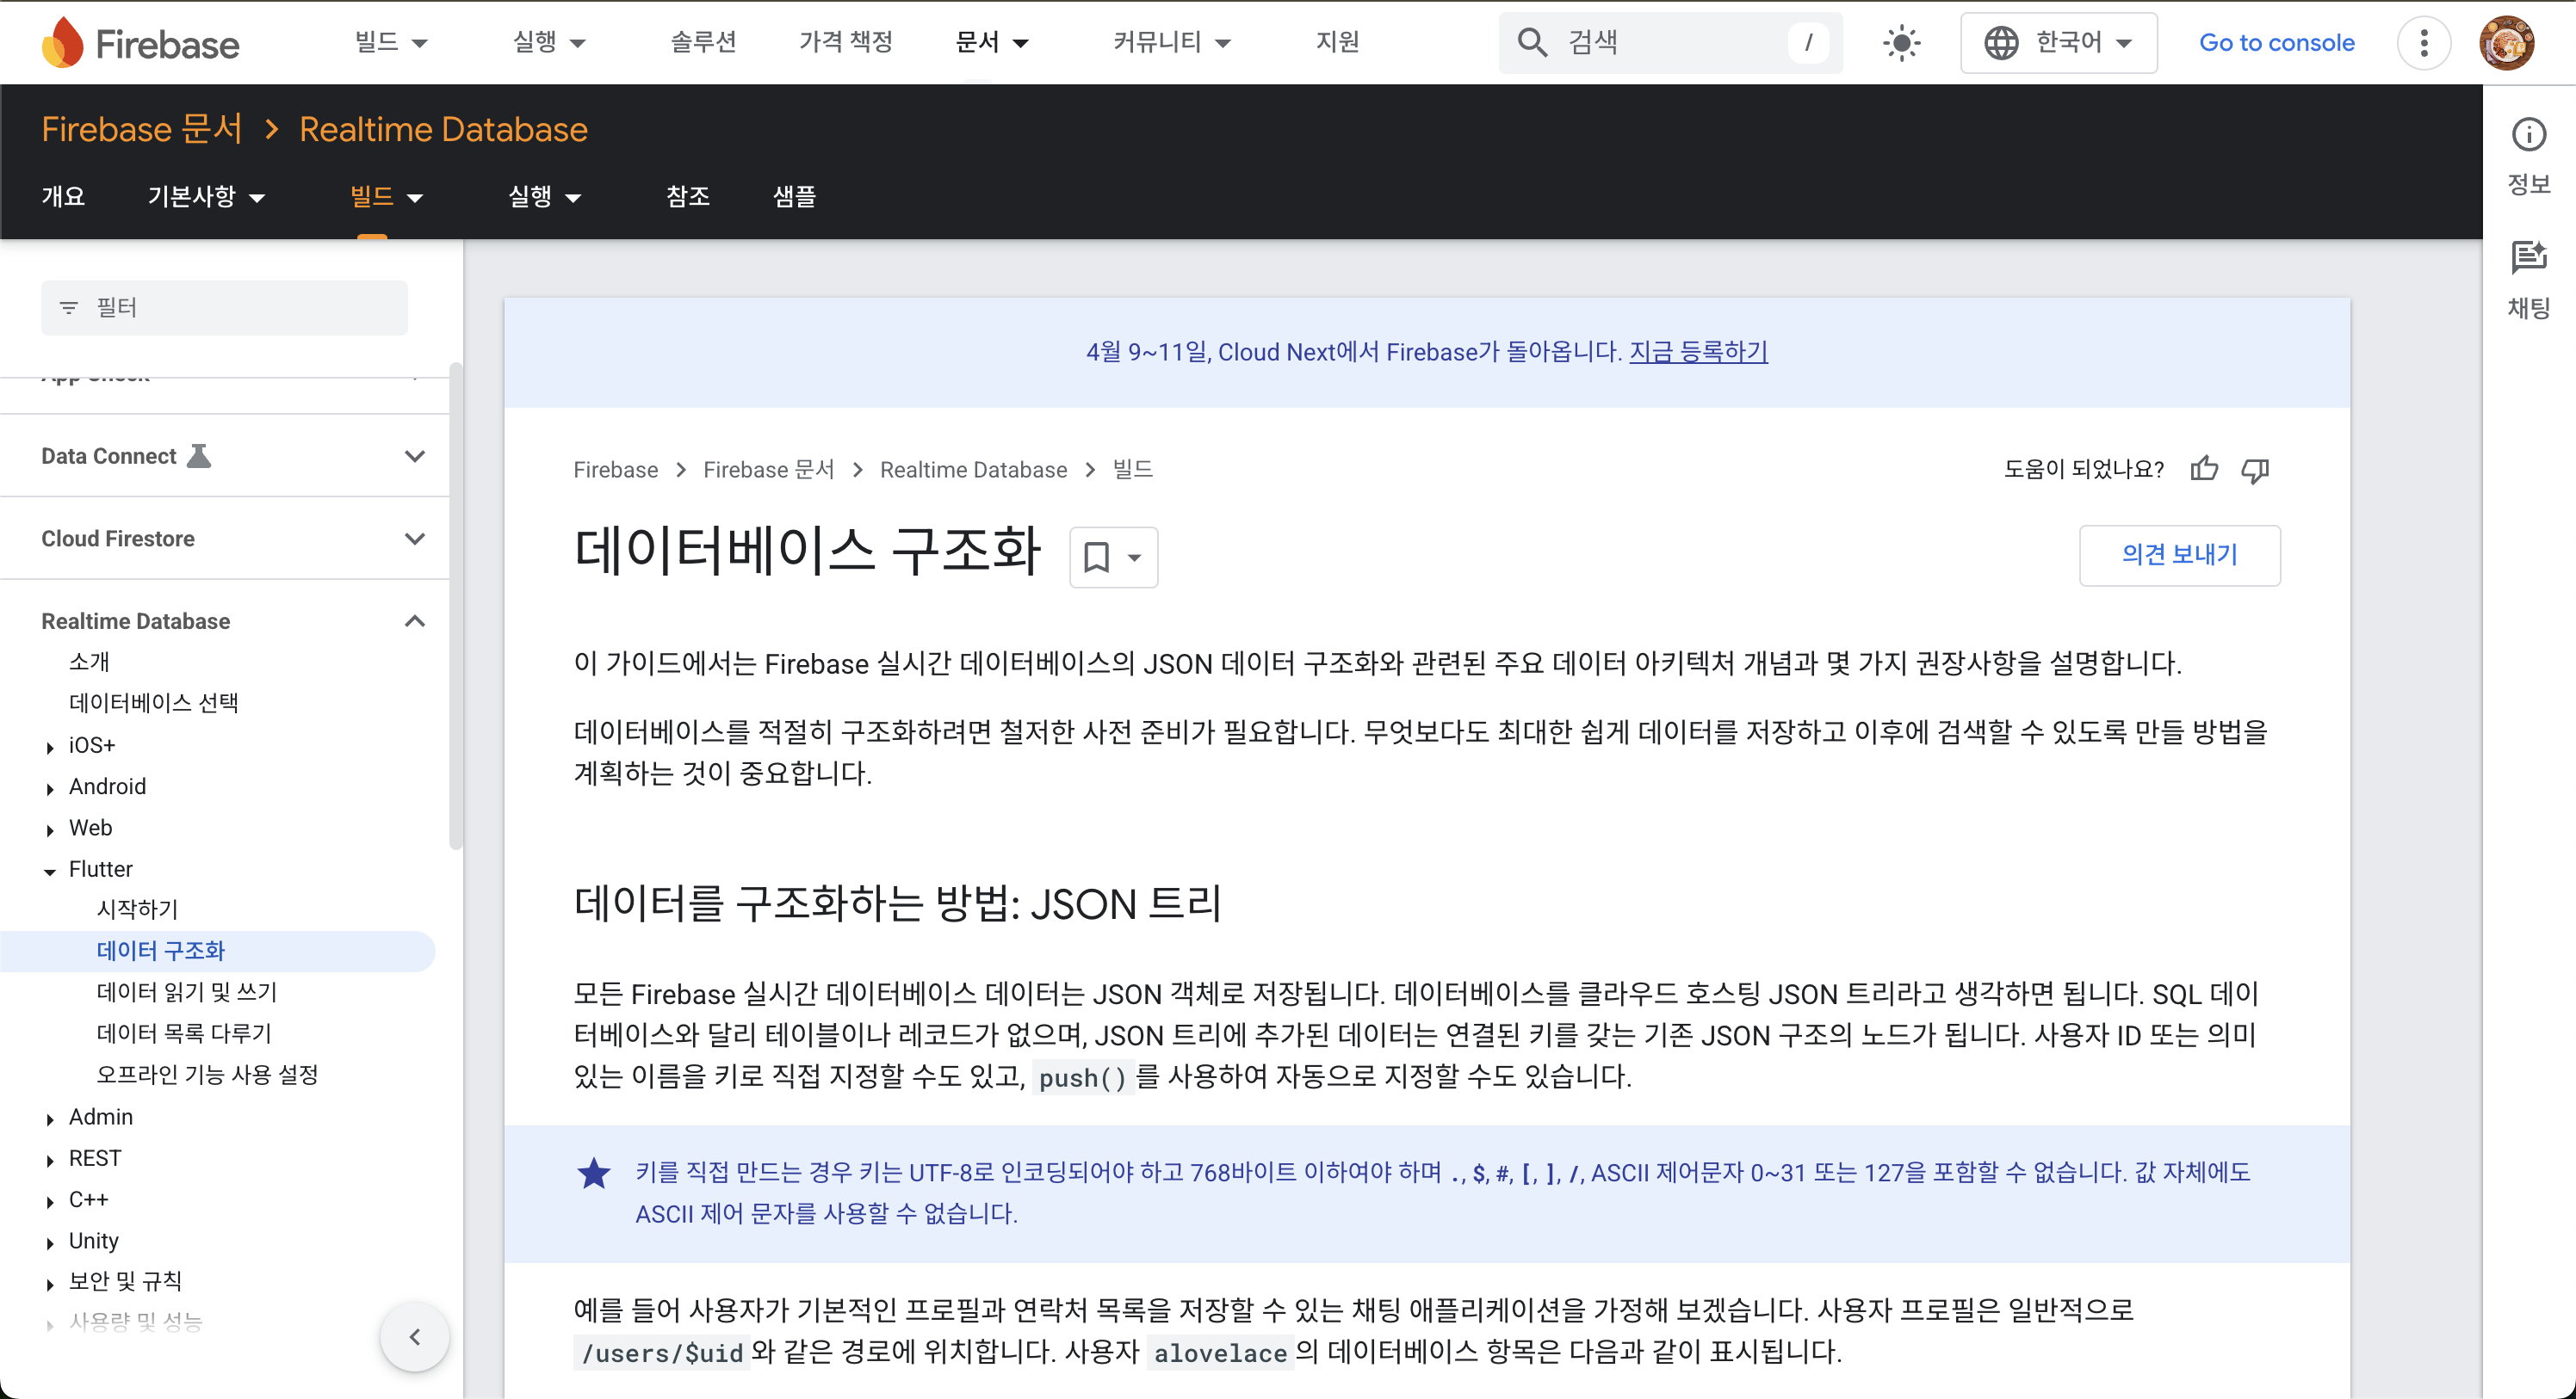Image resolution: width=2576 pixels, height=1399 pixels.
Task: Expand the REST tree item
Action: click(x=50, y=1160)
